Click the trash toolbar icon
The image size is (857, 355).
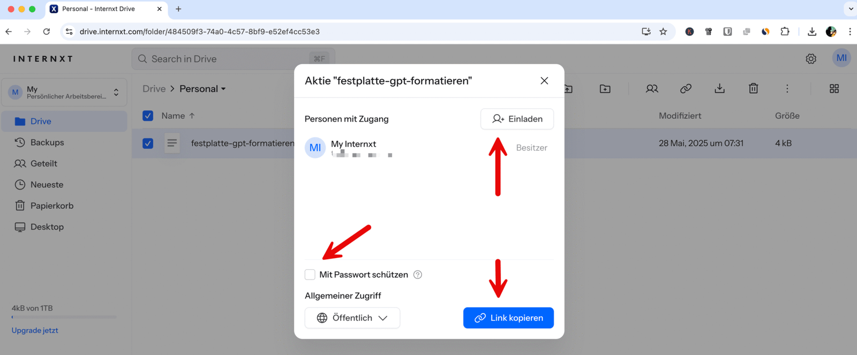[754, 88]
